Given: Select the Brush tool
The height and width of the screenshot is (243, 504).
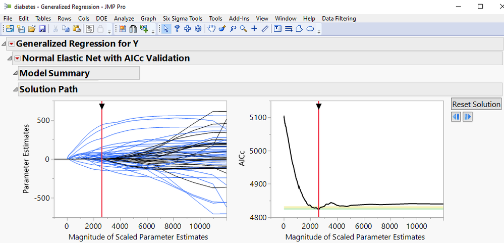Looking at the screenshot, I should point(222,29).
